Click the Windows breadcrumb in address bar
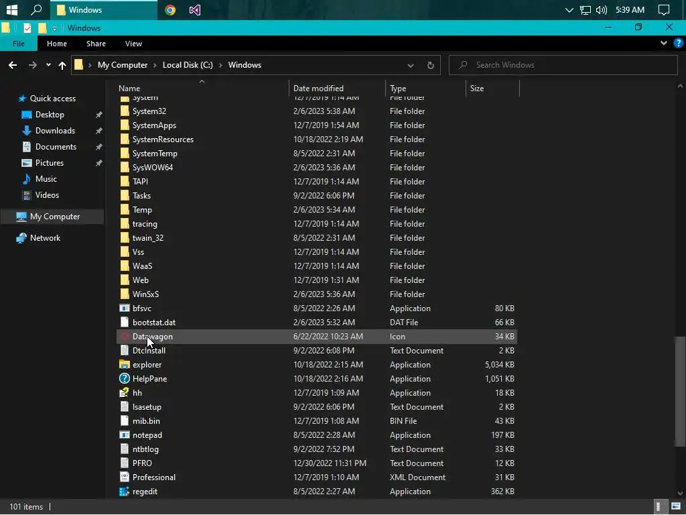Screen dimensions: 686x515 tap(245, 65)
